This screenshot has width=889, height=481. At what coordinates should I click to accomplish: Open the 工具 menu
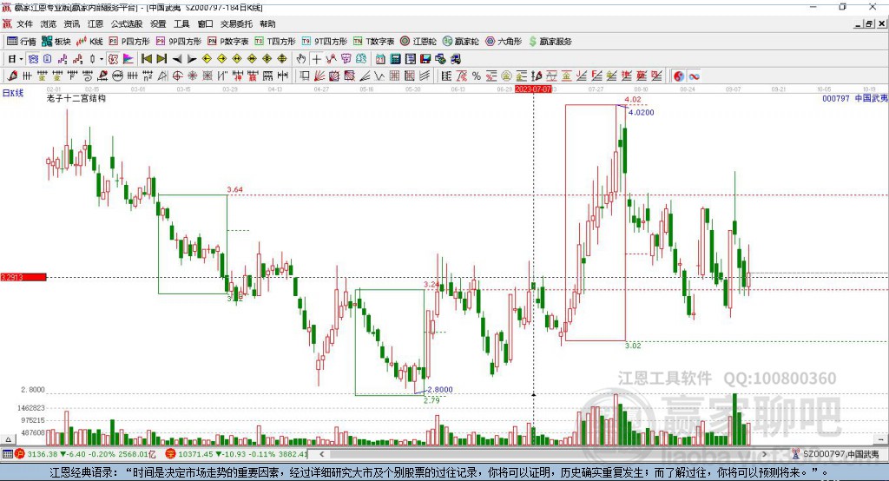(x=181, y=23)
